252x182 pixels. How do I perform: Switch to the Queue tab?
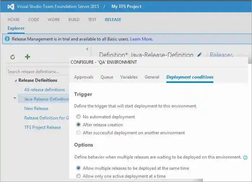point(107,77)
